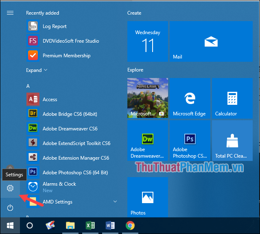The height and width of the screenshot is (234, 260).
Task: Launch the Adobe Photoshop CS tile
Action: 190,141
